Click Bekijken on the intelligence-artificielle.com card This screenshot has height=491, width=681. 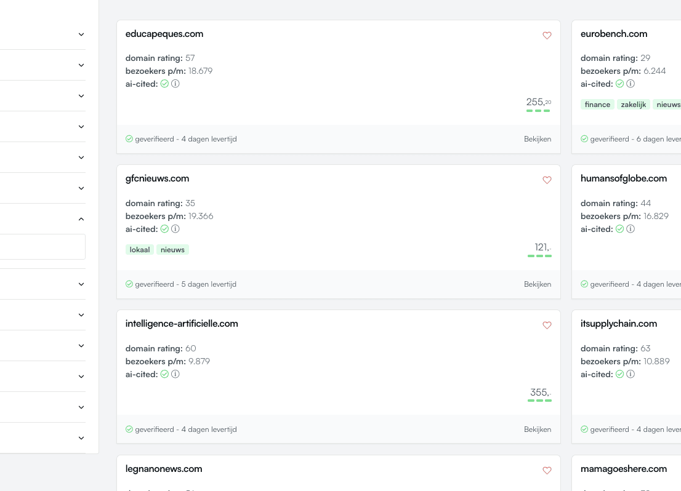pyautogui.click(x=537, y=429)
